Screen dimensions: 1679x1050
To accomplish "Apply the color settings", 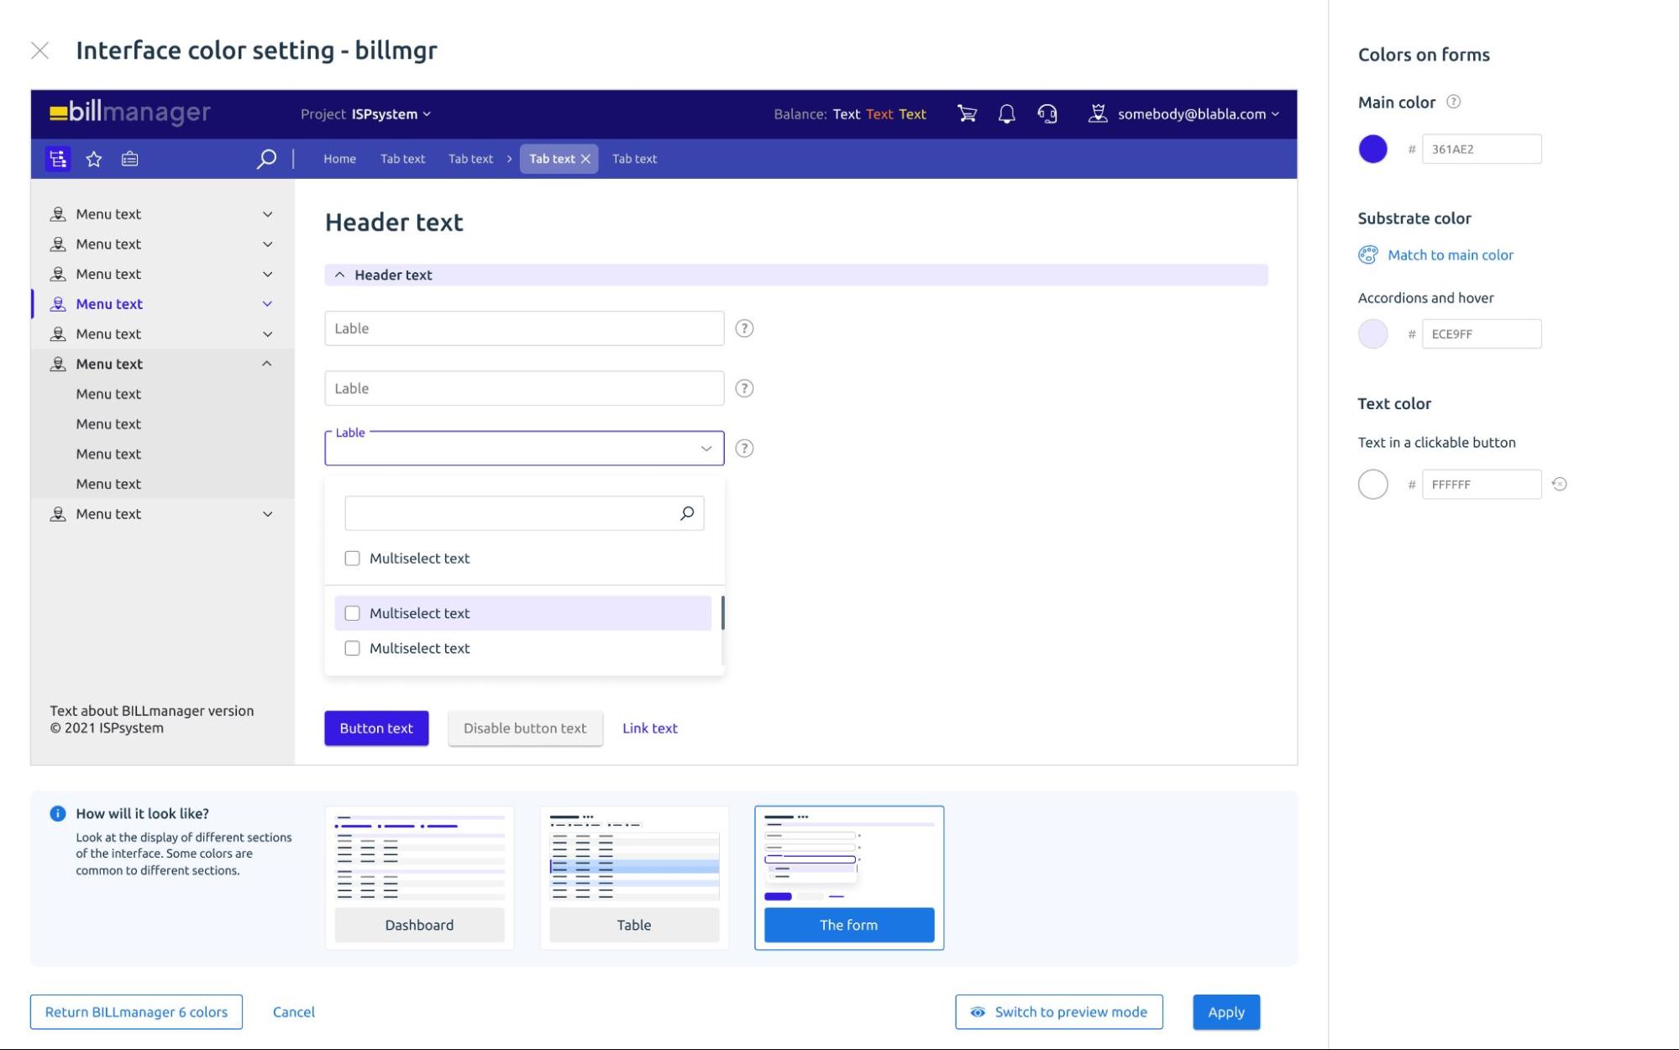I will (1225, 1012).
